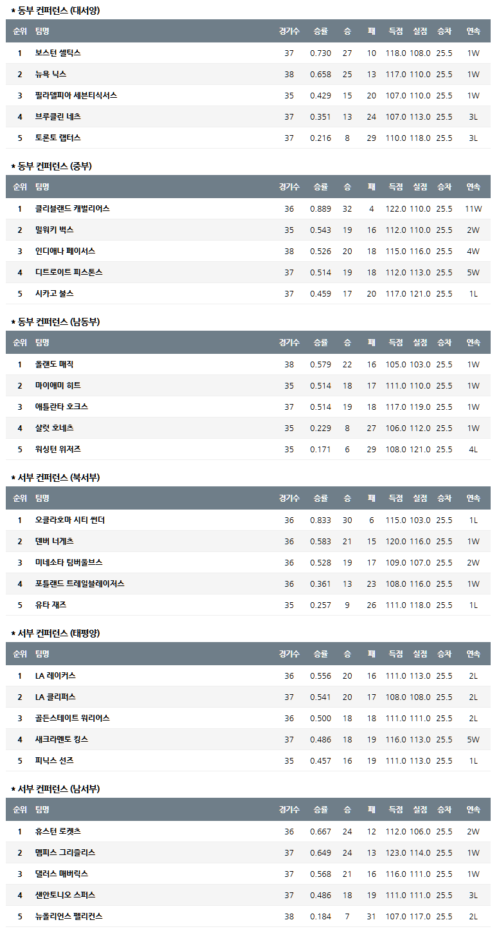Select 클리블랜드 캐벌리어스 in the standings
The height and width of the screenshot is (929, 499).
click(73, 208)
